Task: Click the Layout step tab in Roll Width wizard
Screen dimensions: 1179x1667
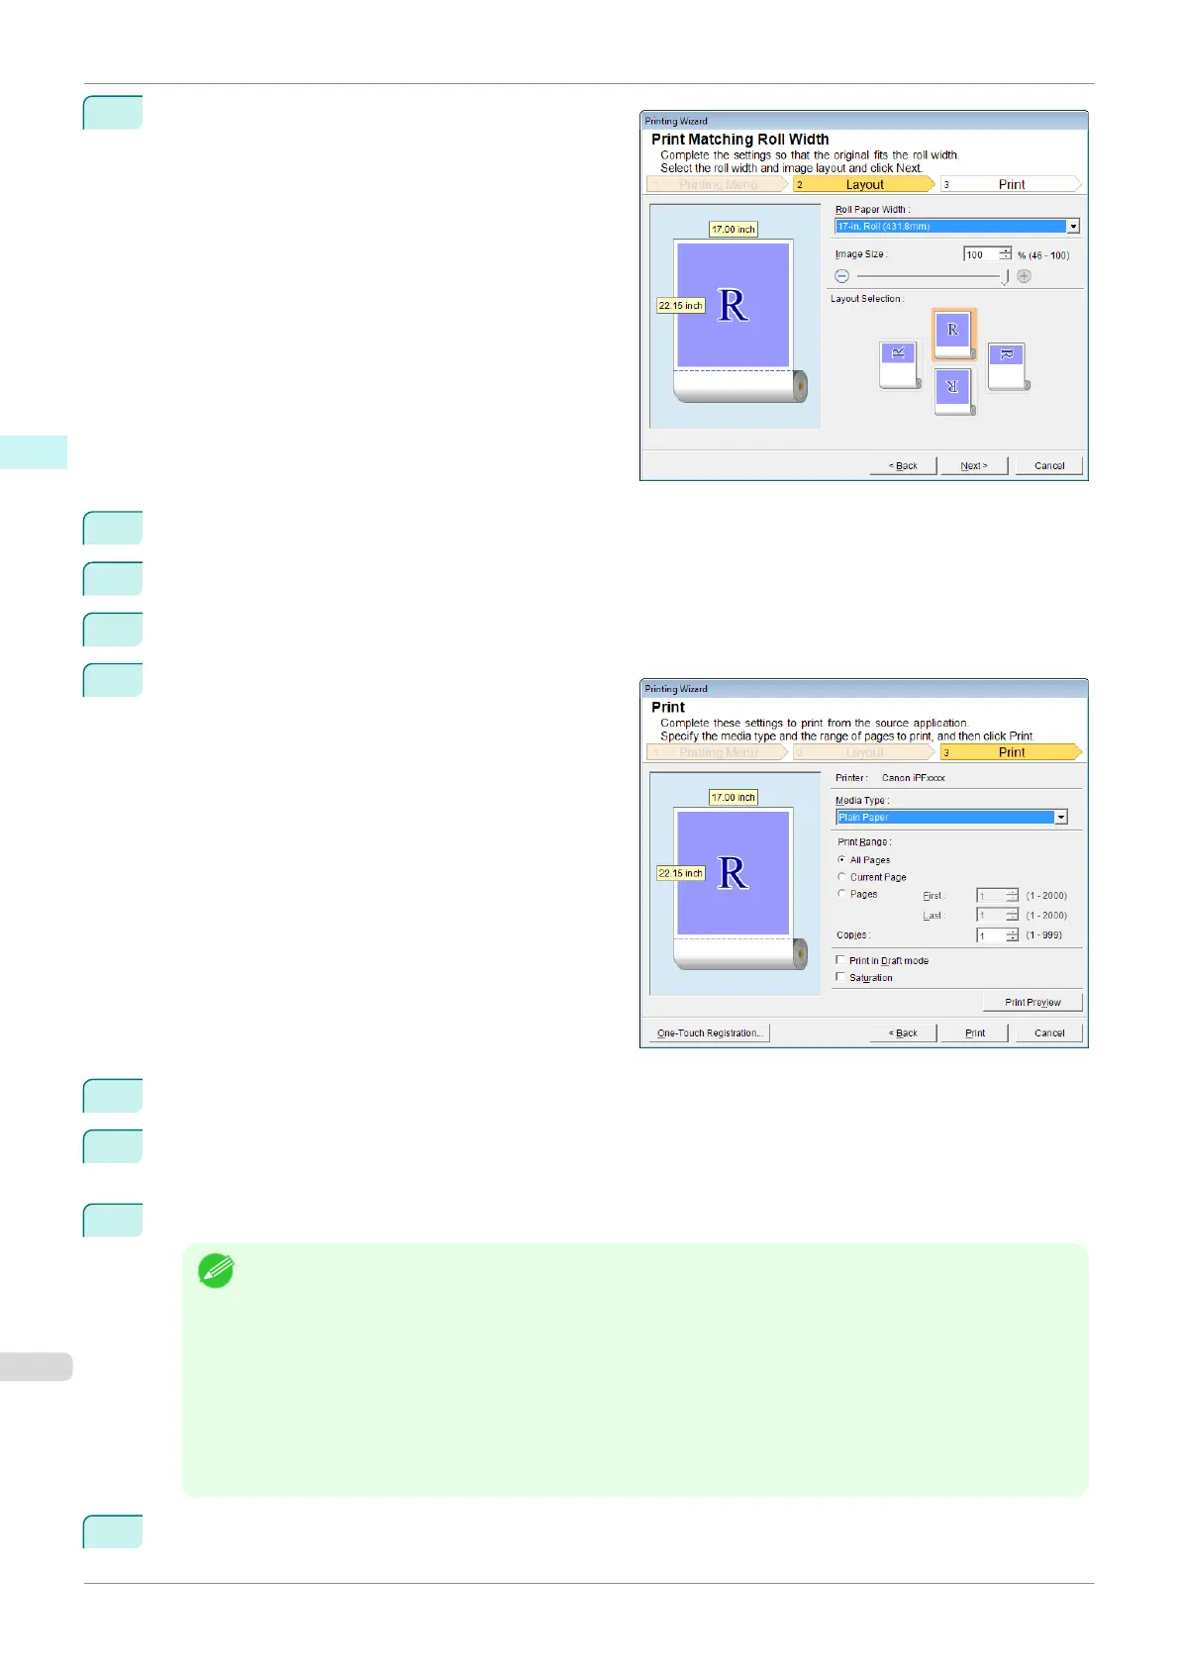Action: click(x=863, y=185)
